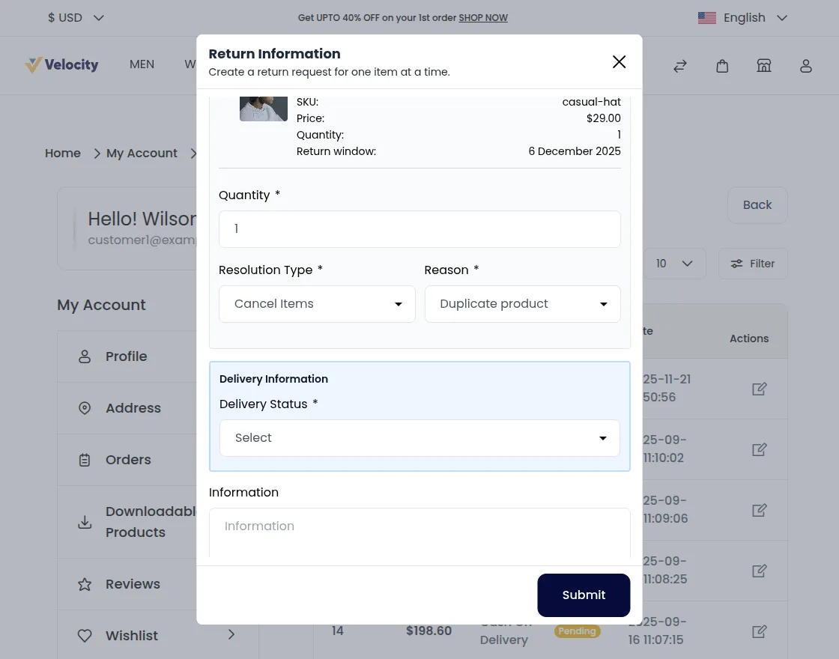839x659 pixels.
Task: Click the Reviews star icon
Action: [x=84, y=584]
